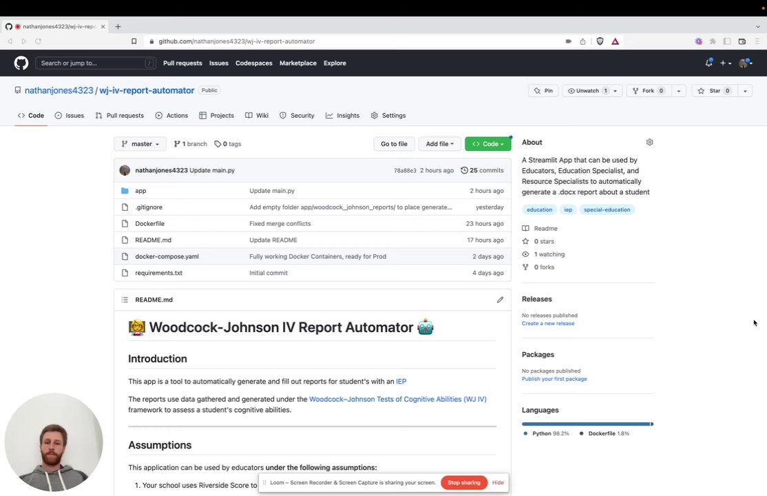Click Stop sharing in Loom bar
The width and height of the screenshot is (767, 496).
(464, 483)
